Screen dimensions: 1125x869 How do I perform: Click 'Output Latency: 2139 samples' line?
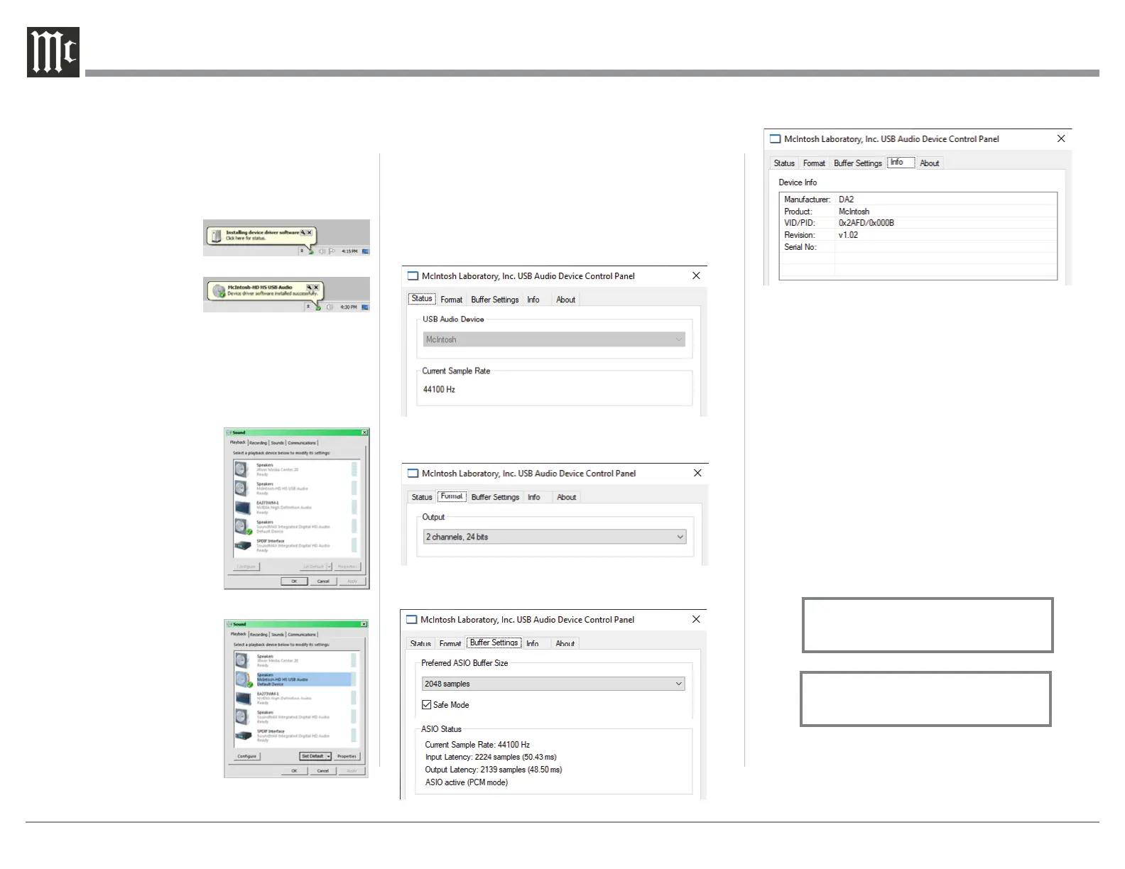pos(494,770)
